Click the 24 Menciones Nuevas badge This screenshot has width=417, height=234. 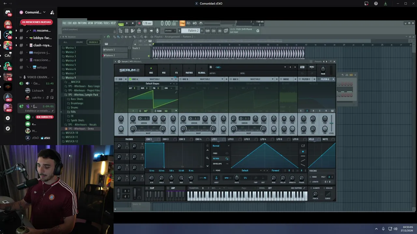point(36,22)
